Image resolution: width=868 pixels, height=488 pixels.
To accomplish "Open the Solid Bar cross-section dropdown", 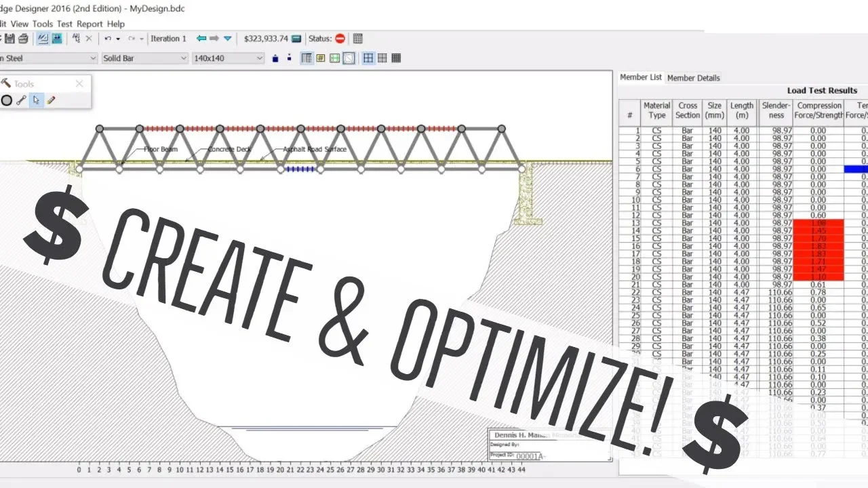I will [144, 58].
